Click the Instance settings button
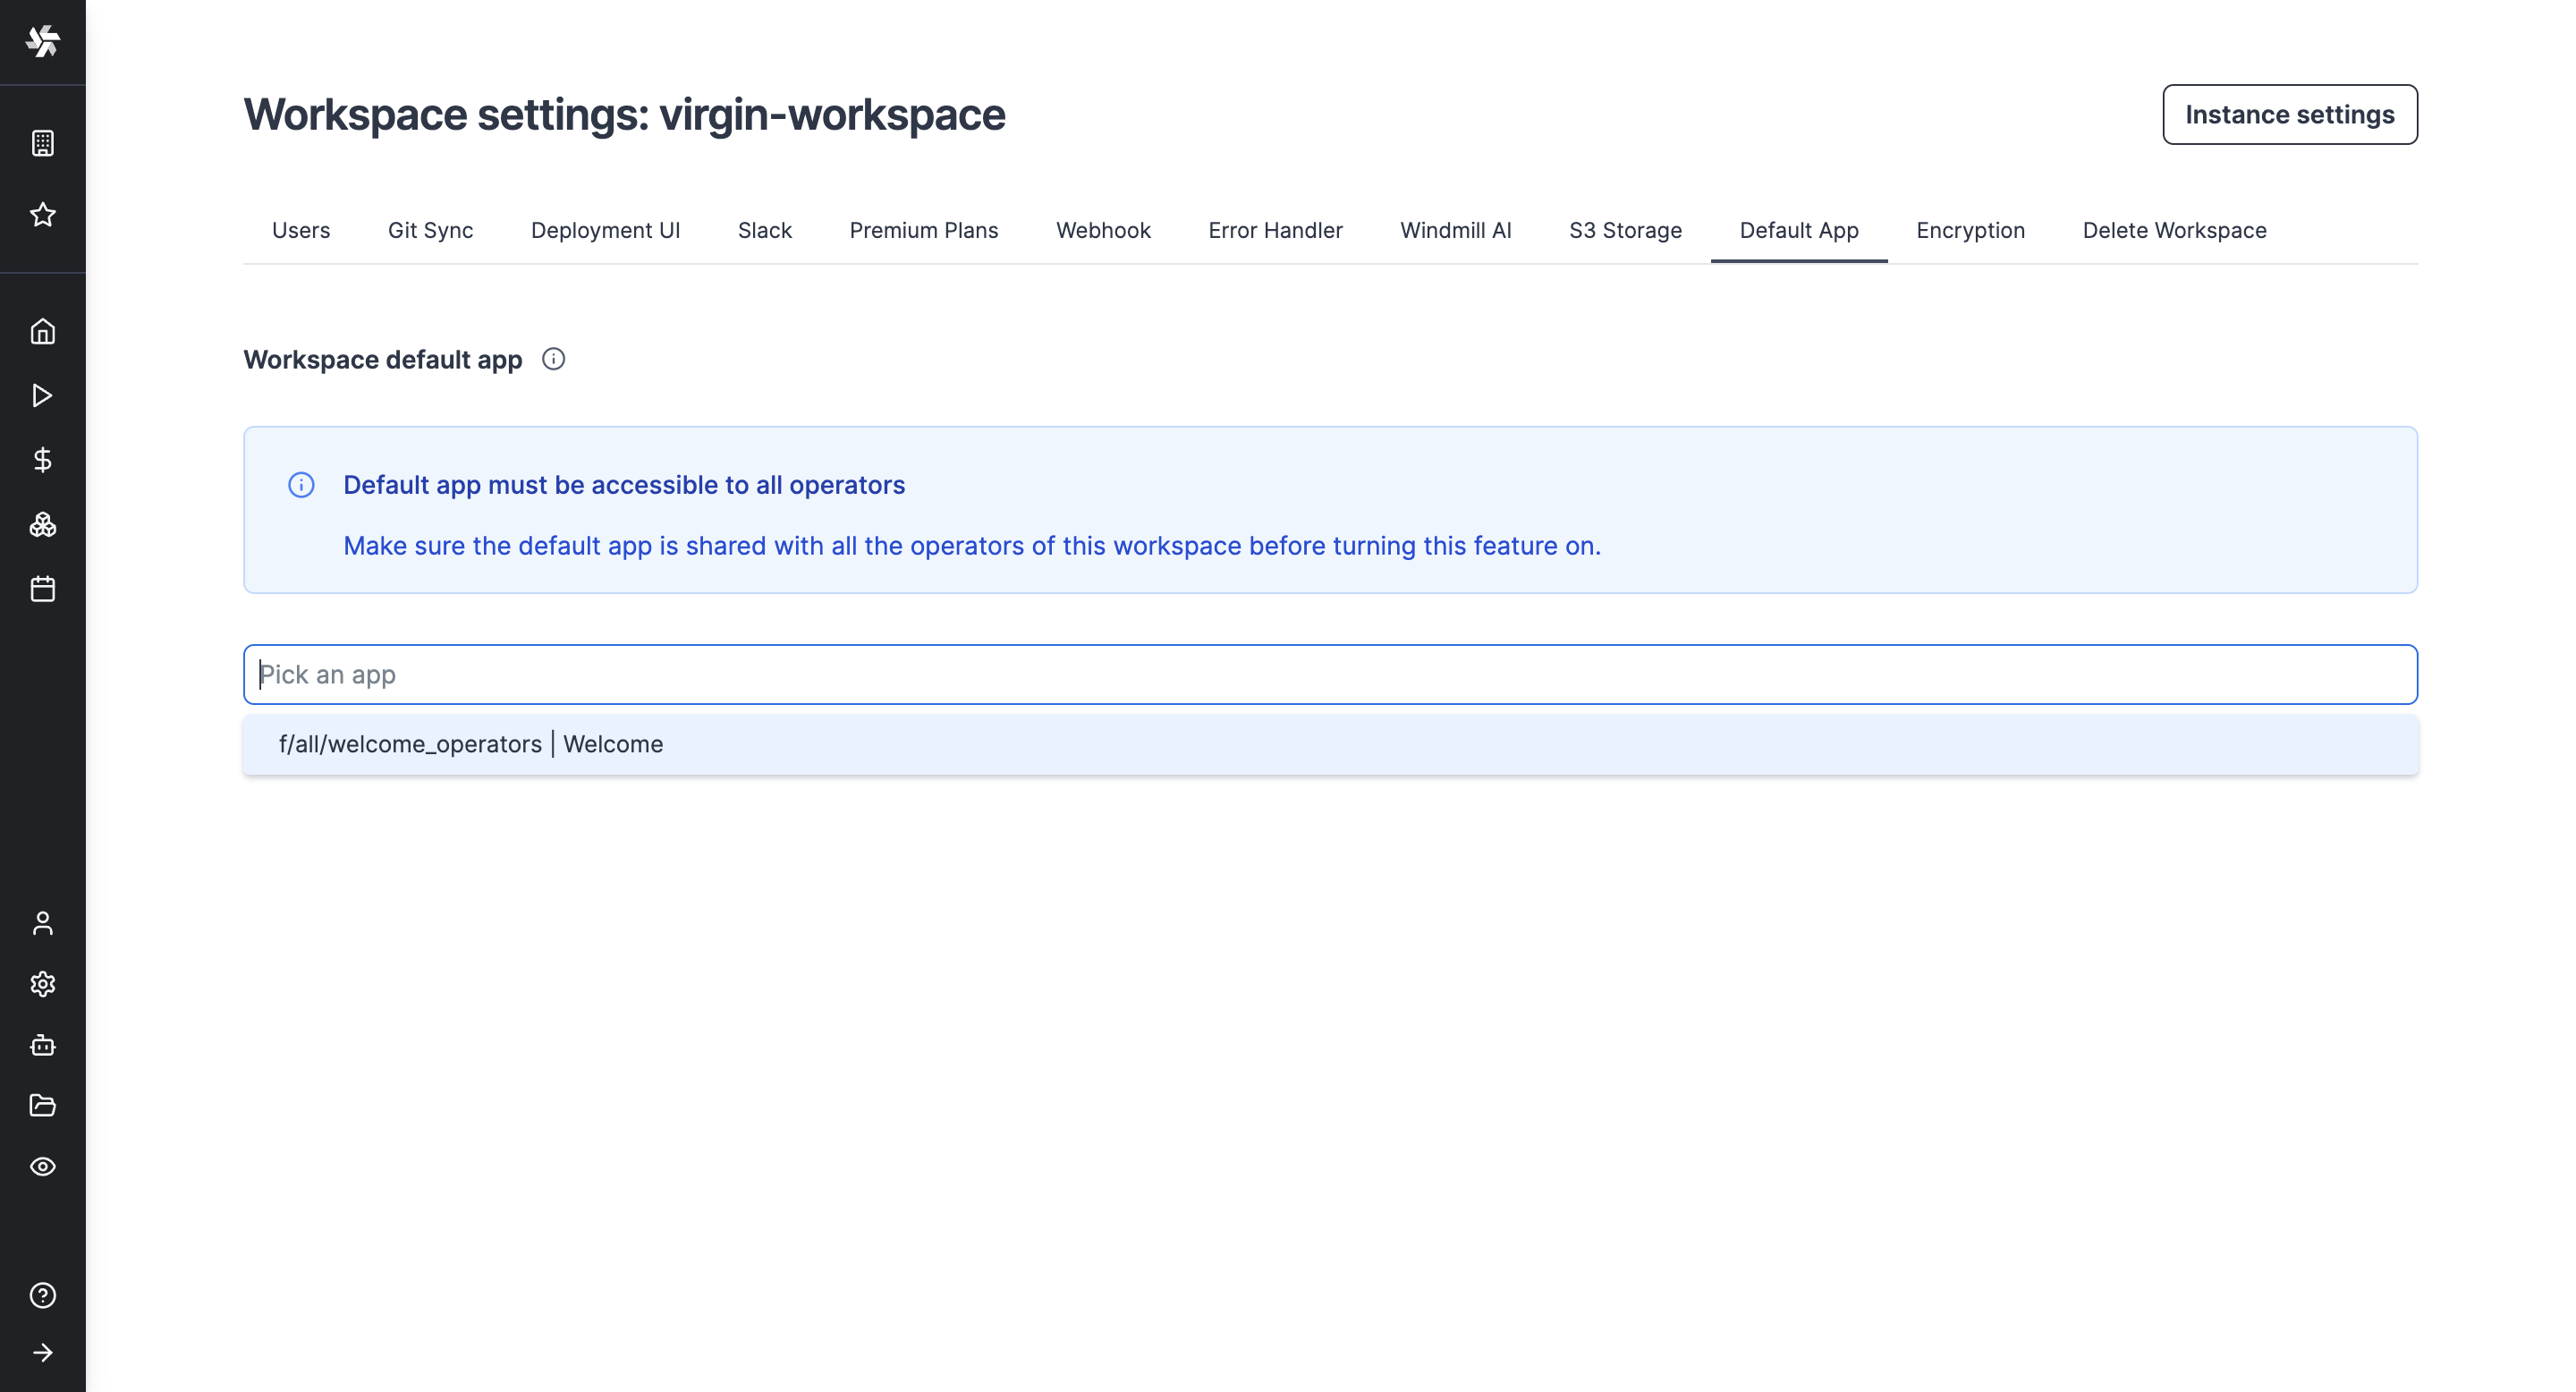This screenshot has height=1392, width=2576. click(x=2289, y=115)
